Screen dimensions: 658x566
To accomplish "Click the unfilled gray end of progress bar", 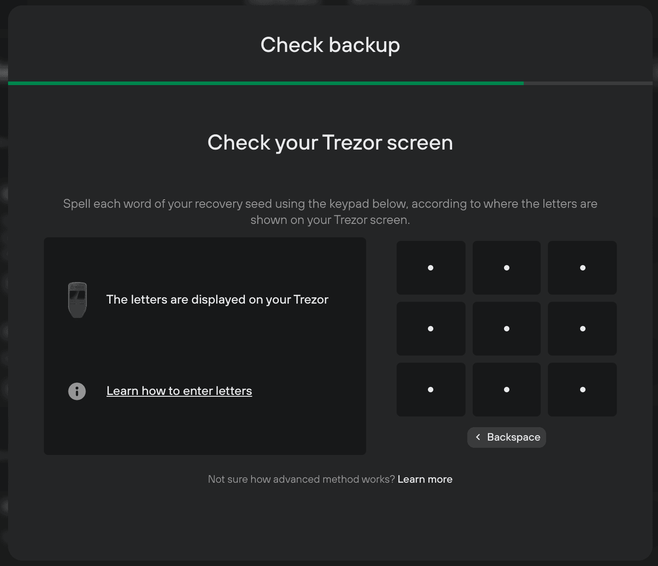I will point(588,83).
